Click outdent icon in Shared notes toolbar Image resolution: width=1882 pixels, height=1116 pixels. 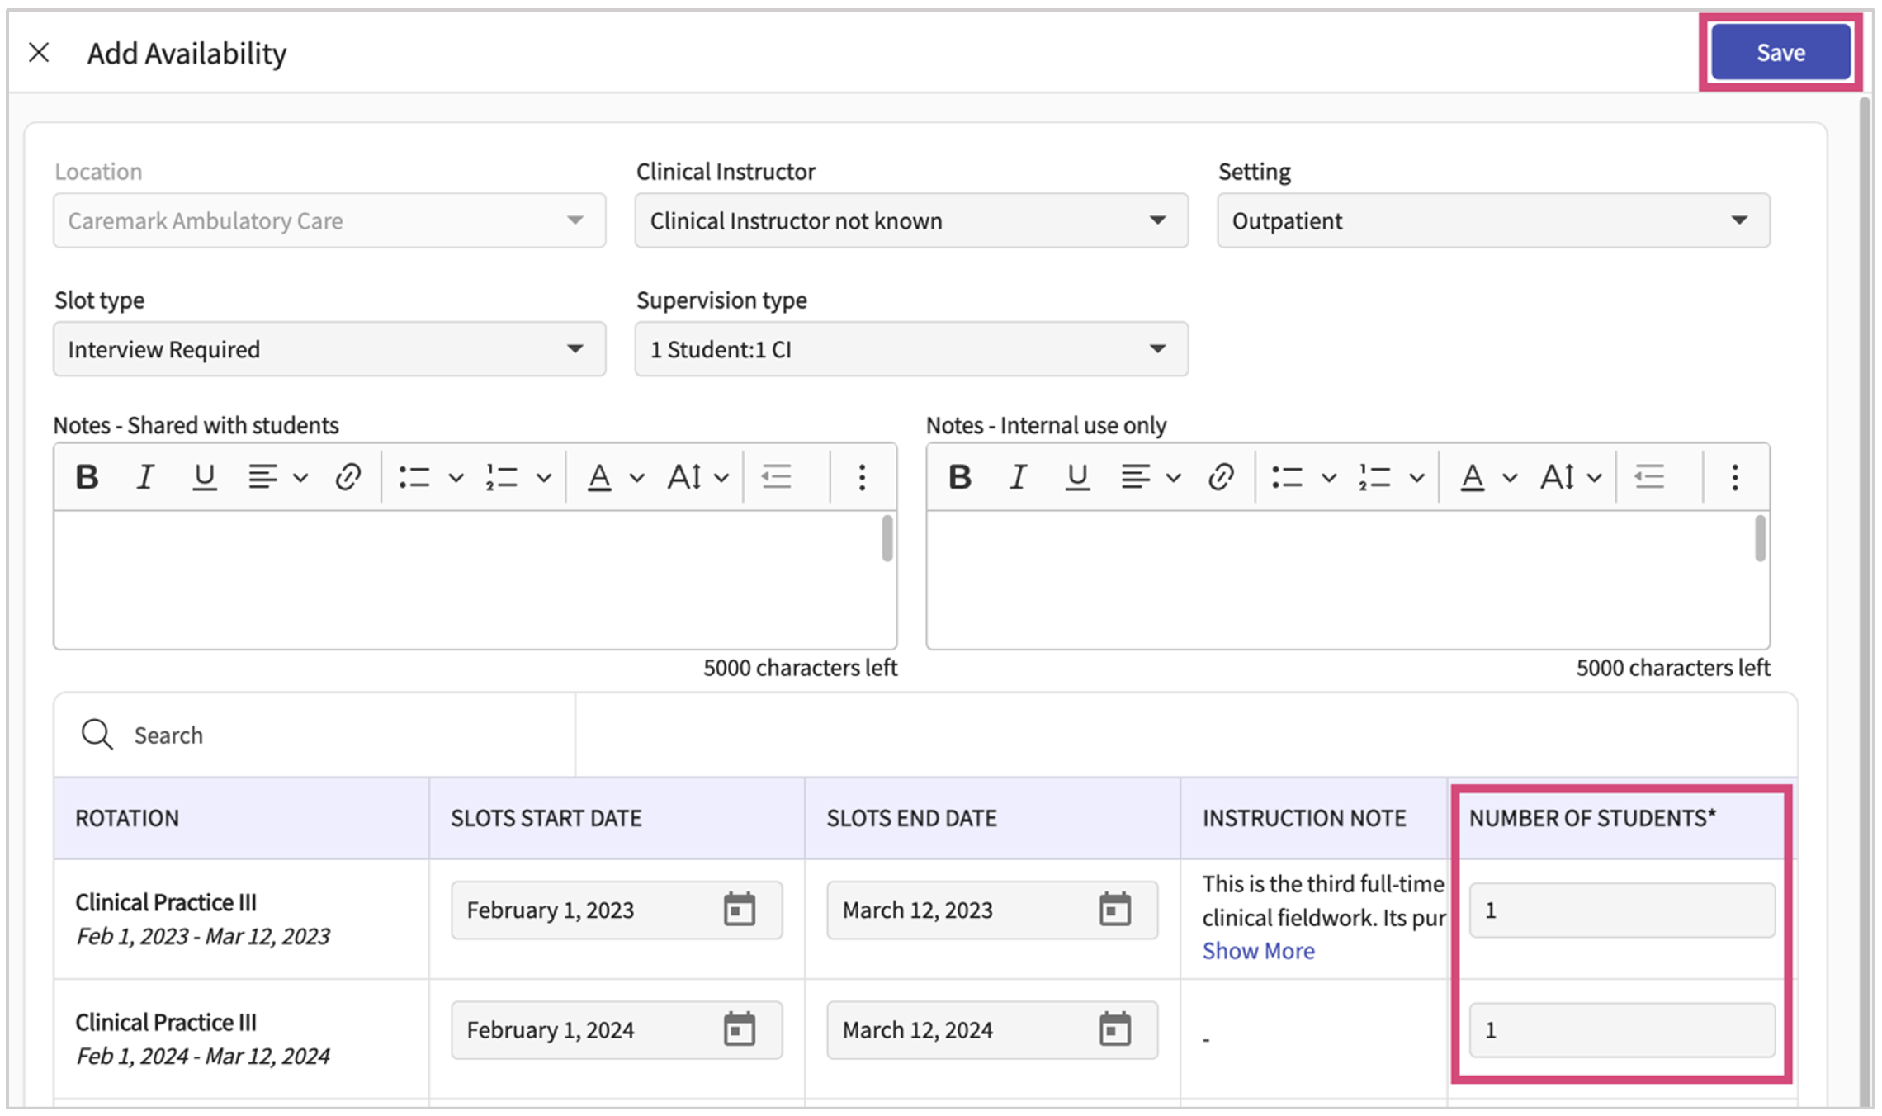pos(777,477)
